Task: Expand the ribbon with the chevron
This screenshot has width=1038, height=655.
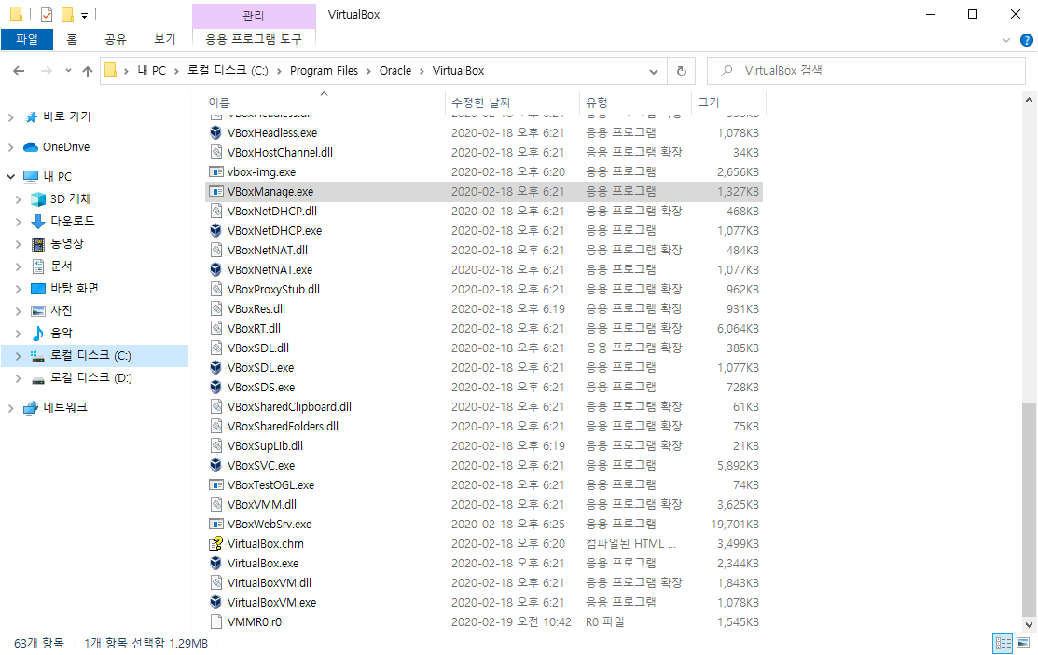Action: (1006, 40)
